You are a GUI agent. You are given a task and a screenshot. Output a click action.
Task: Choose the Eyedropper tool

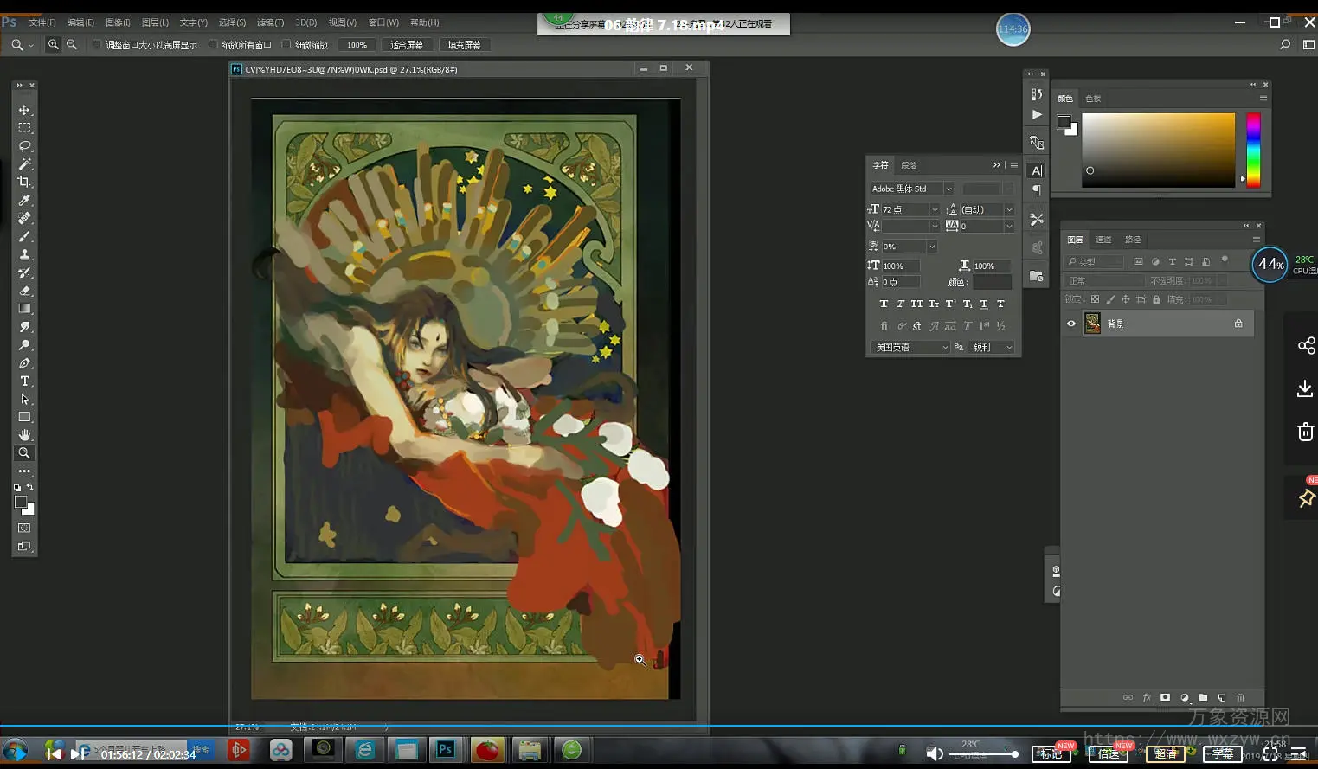coord(24,200)
